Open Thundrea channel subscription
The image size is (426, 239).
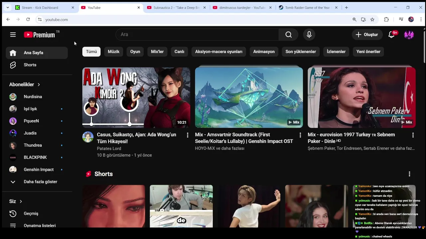(x=37, y=145)
